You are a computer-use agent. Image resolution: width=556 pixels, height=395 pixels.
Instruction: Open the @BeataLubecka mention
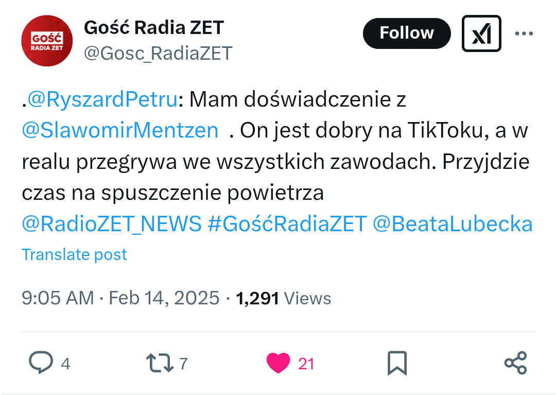[x=451, y=224]
